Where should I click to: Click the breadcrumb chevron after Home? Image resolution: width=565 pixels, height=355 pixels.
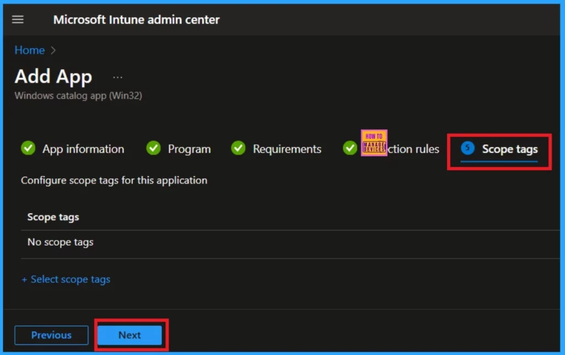[54, 50]
